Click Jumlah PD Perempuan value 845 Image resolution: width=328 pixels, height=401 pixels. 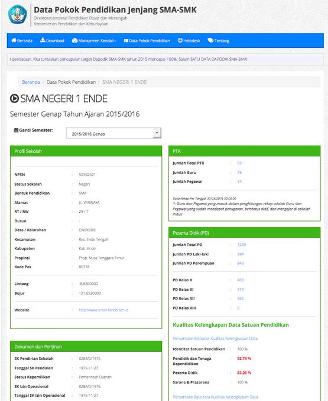[241, 263]
